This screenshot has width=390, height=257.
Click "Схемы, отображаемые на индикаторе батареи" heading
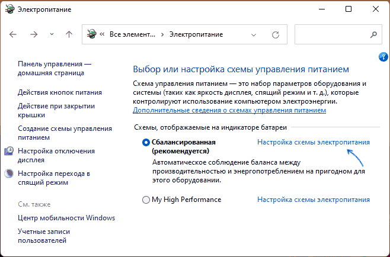pyautogui.click(x=210, y=127)
